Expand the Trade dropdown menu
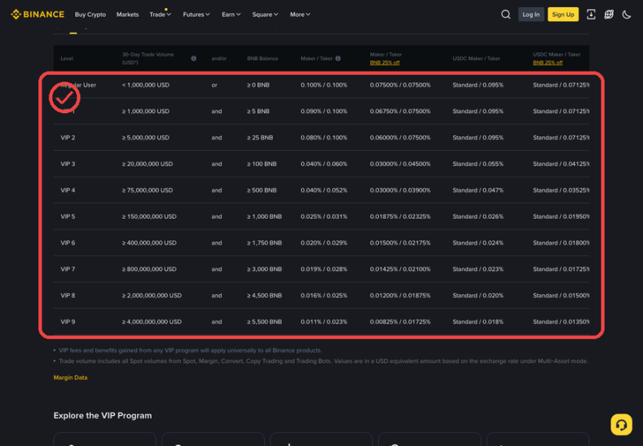643x446 pixels. click(x=160, y=15)
